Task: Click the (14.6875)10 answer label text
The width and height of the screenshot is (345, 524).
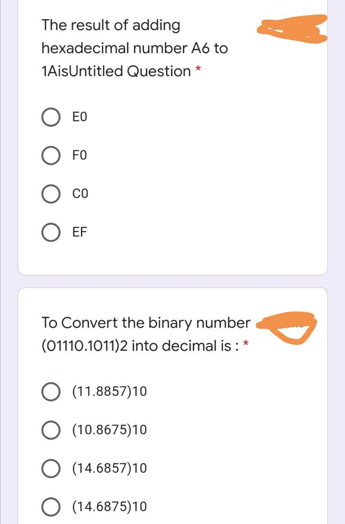Action: [x=109, y=507]
